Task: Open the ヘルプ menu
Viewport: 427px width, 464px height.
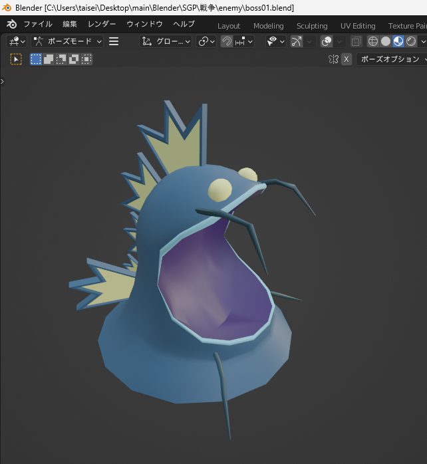Action: pyautogui.click(x=184, y=24)
